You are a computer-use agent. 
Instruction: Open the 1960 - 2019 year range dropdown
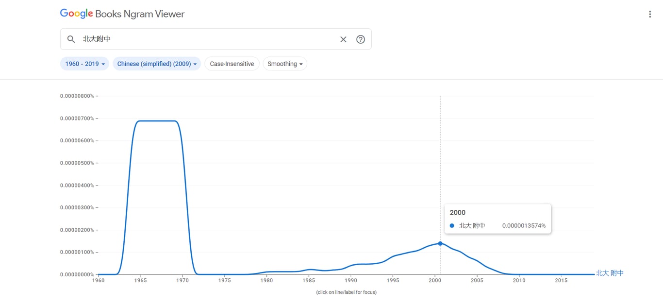coord(85,64)
